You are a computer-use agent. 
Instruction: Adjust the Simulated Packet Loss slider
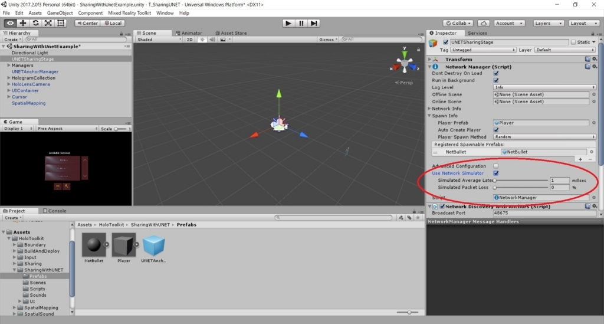click(x=521, y=188)
